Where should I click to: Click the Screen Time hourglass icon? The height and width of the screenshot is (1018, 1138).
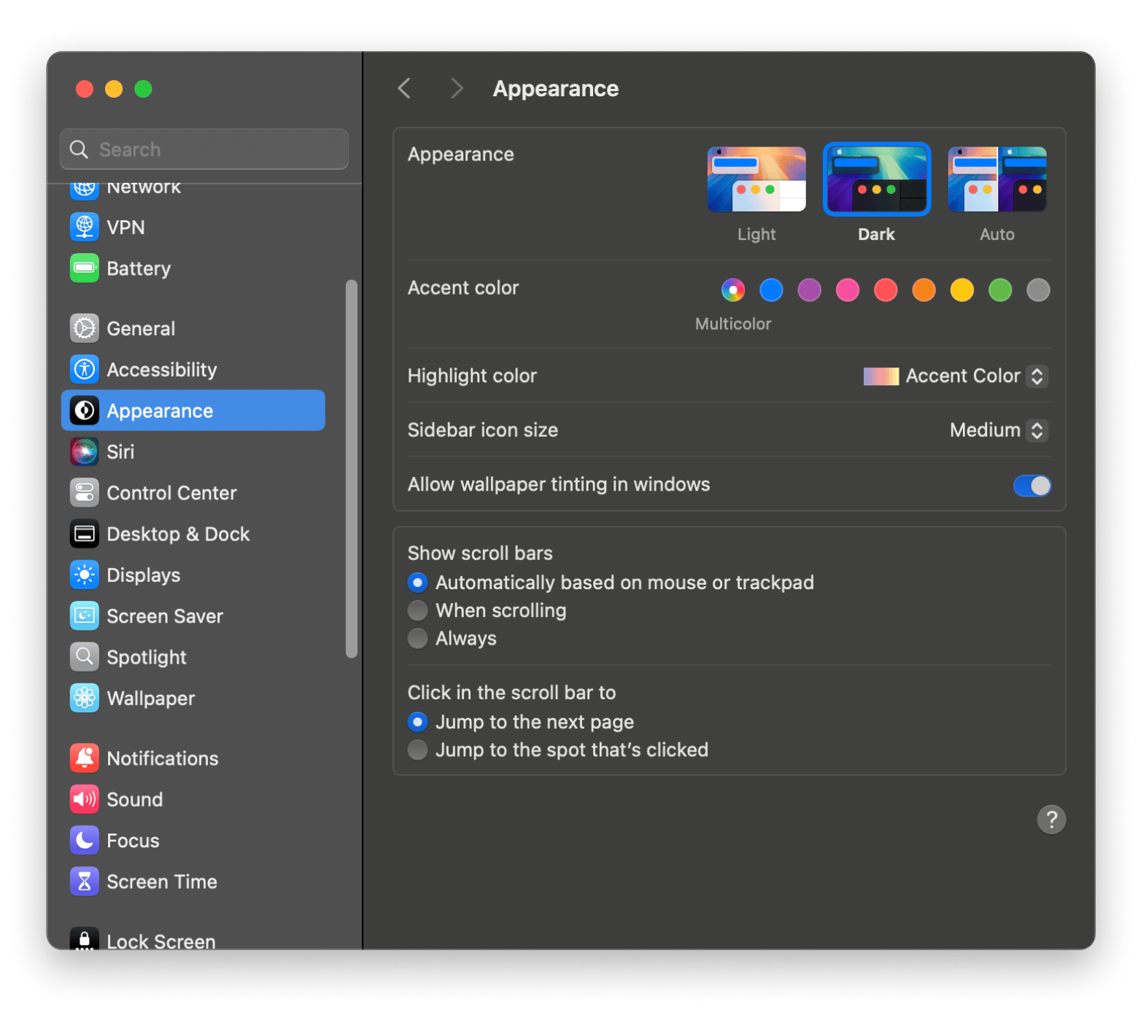[x=85, y=882]
